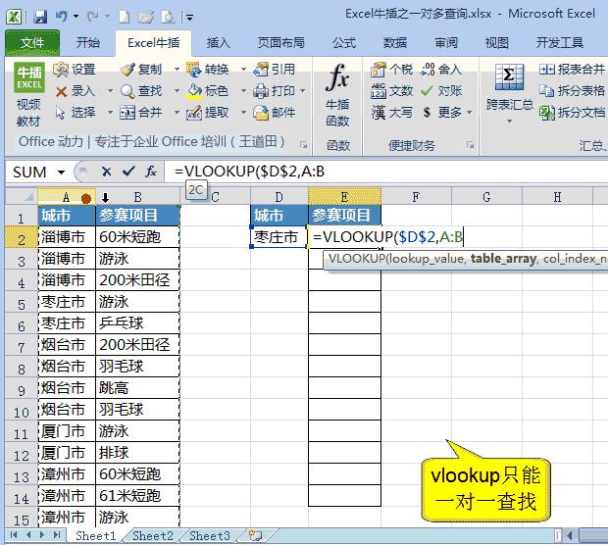Click the 个税 income tax tool

(391, 70)
